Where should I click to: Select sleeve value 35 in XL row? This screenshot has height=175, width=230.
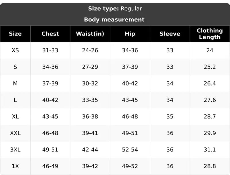tap(170, 116)
